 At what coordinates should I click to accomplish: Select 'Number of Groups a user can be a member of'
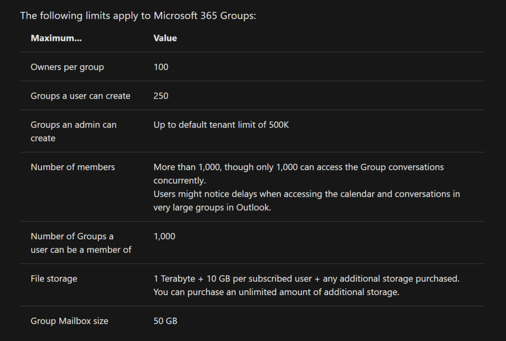point(81,243)
